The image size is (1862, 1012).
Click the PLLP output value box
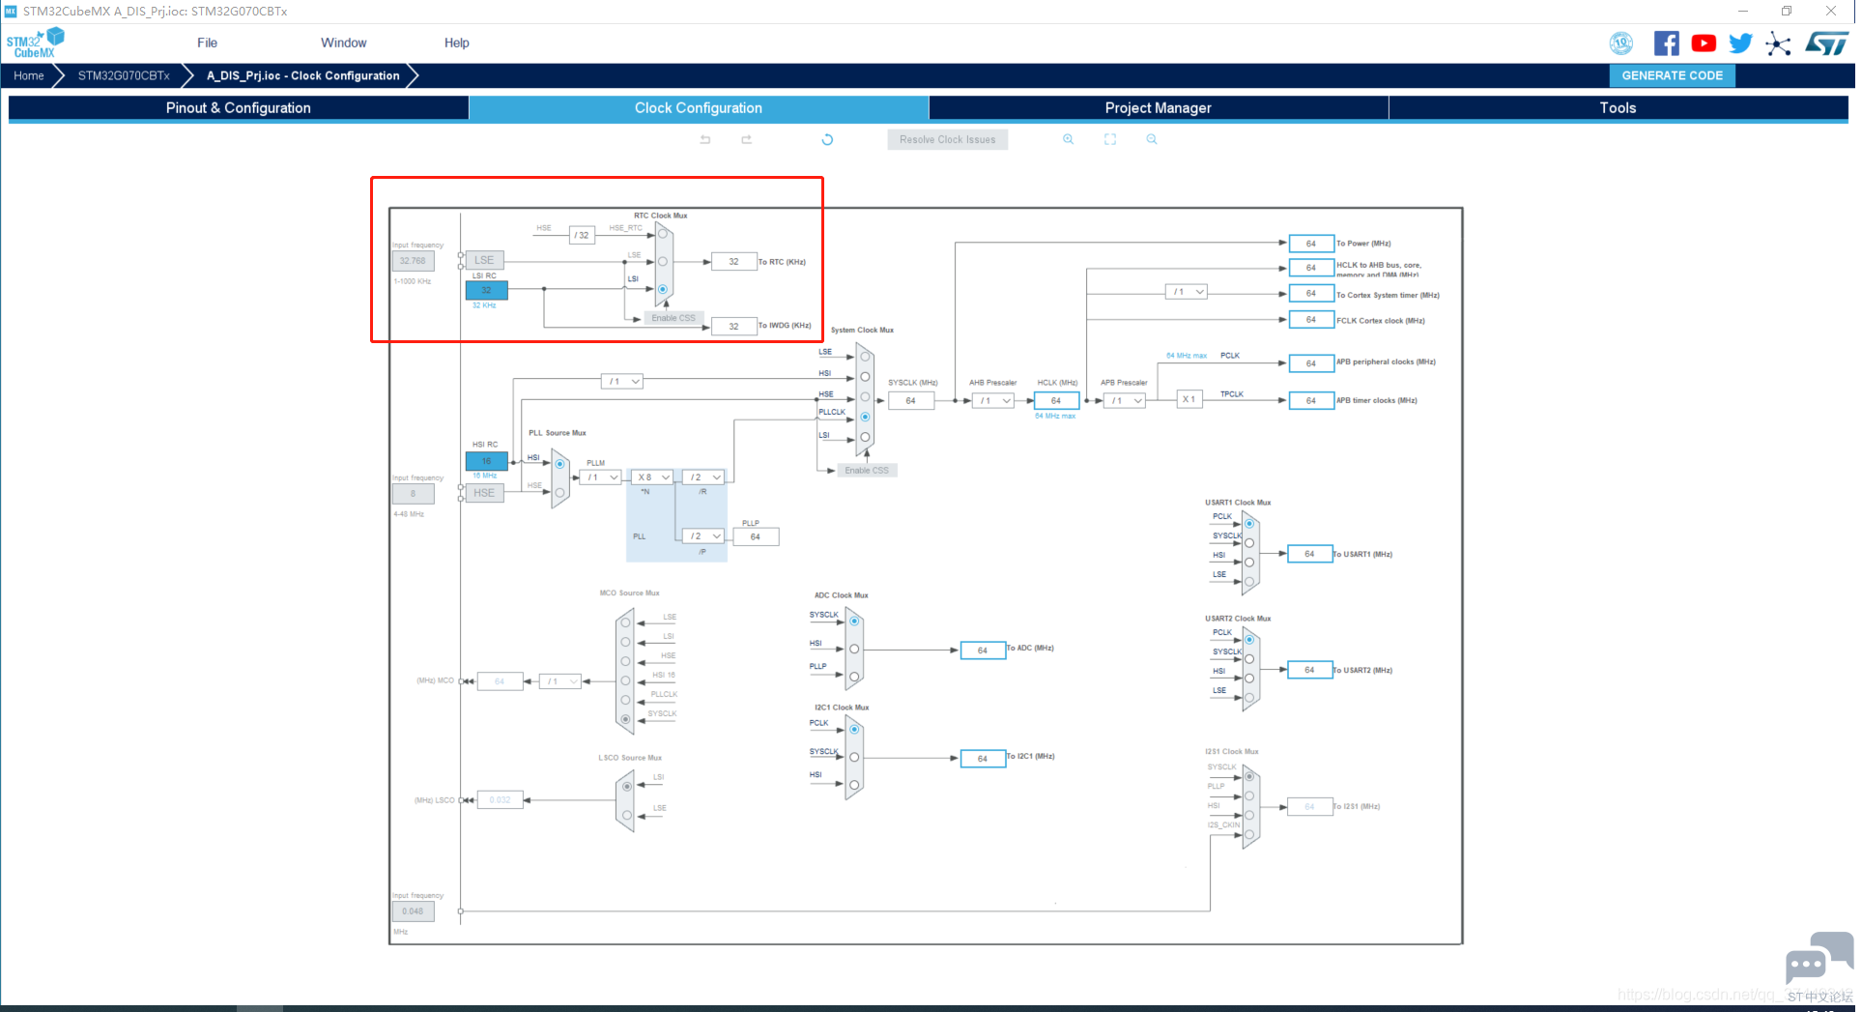tap(756, 537)
